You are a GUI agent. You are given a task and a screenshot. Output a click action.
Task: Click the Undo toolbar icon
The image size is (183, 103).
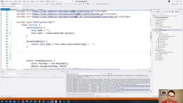(x=17, y=4)
